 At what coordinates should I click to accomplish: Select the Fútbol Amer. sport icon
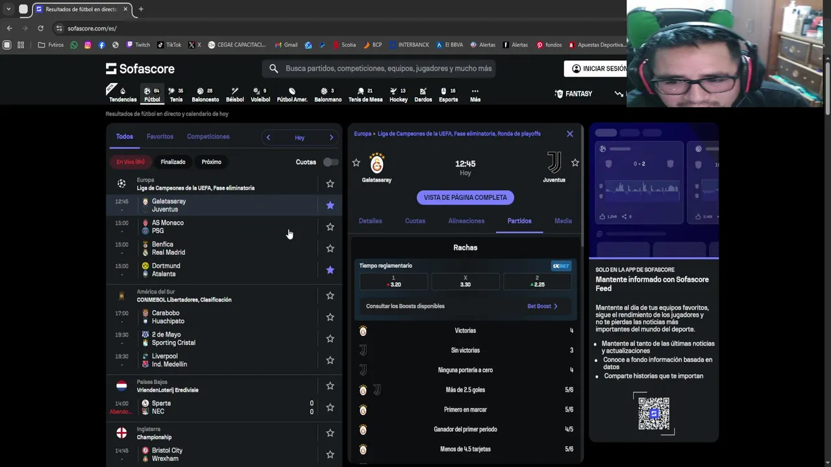pyautogui.click(x=292, y=94)
